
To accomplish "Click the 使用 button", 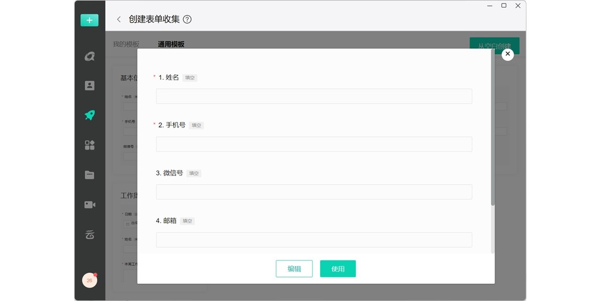I will tap(338, 269).
